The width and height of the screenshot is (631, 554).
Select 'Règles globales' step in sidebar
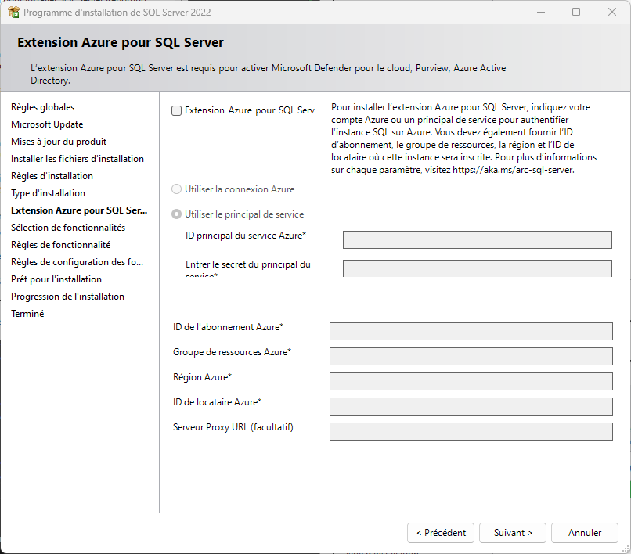click(42, 107)
